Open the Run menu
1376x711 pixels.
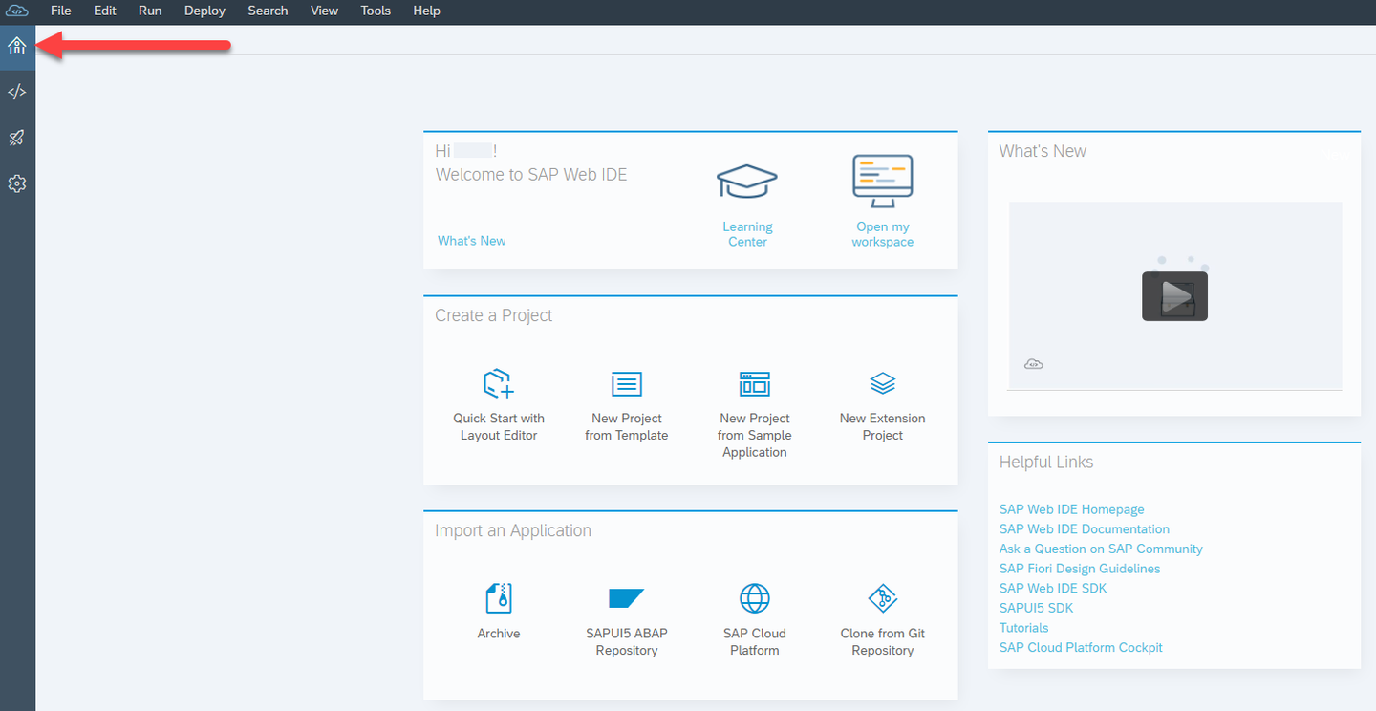point(150,11)
